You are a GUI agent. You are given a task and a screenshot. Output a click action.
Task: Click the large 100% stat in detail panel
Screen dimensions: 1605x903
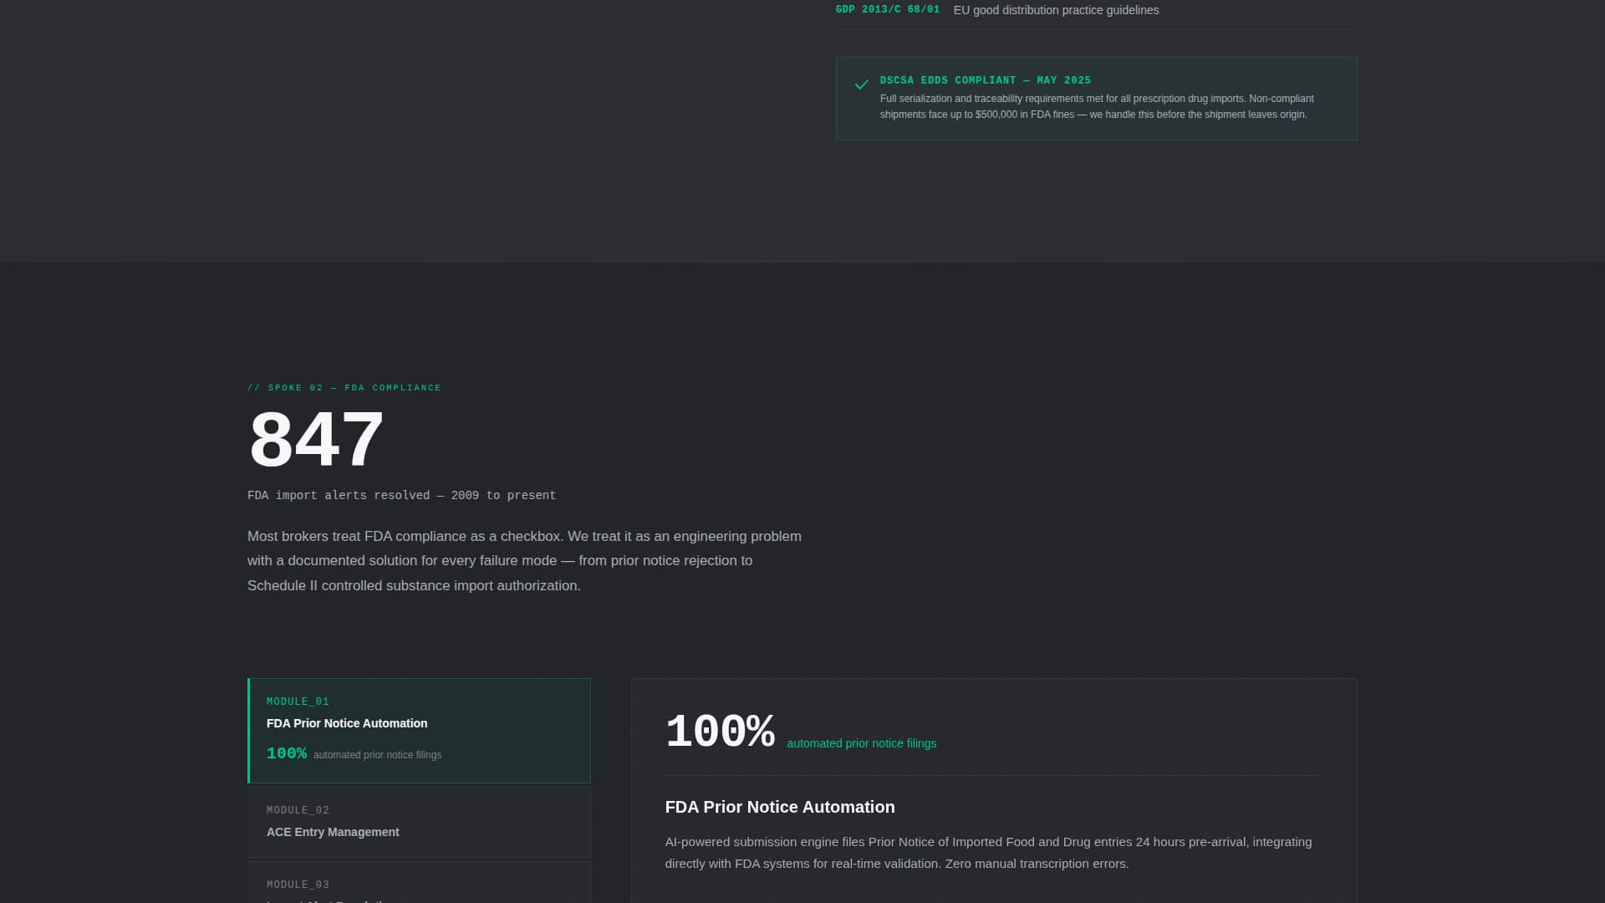(720, 732)
